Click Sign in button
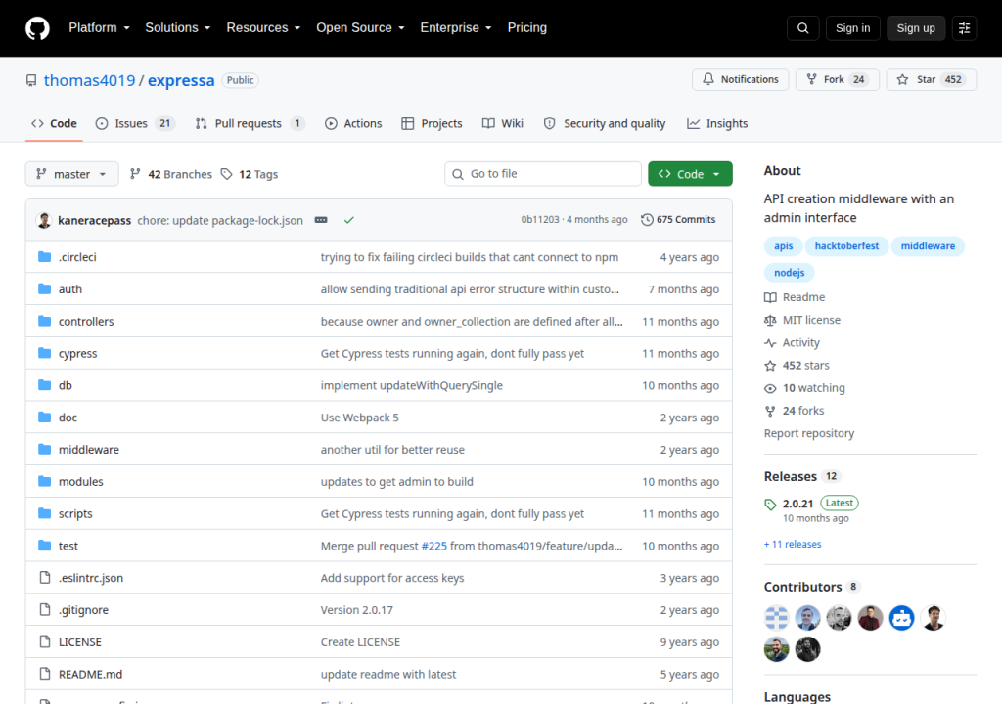1002x704 pixels. point(852,28)
